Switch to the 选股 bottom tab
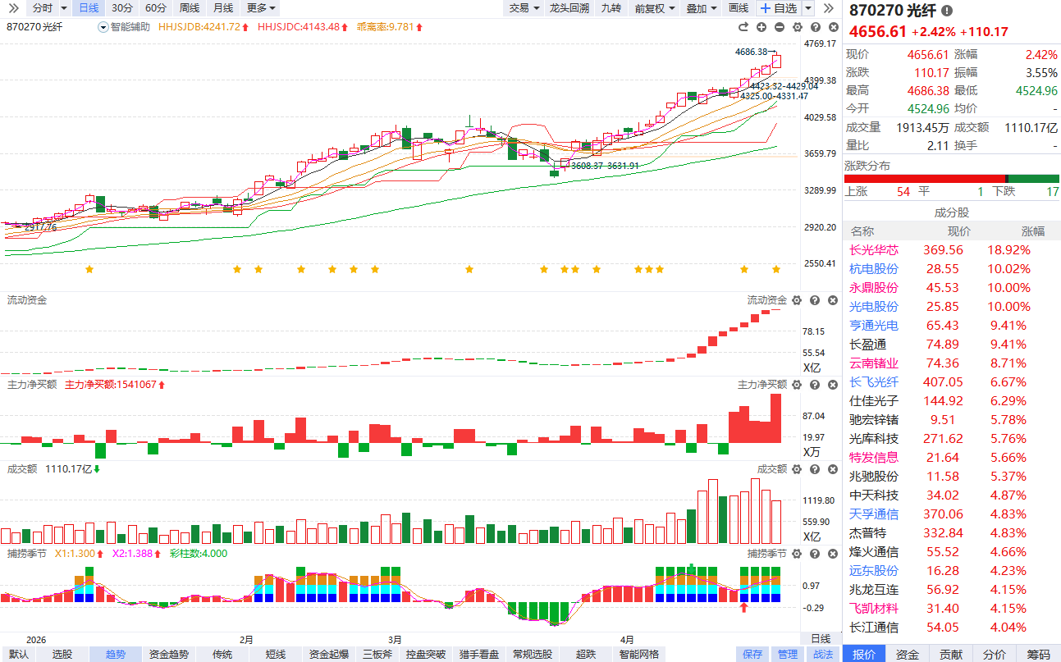1061x662 pixels. [x=62, y=655]
